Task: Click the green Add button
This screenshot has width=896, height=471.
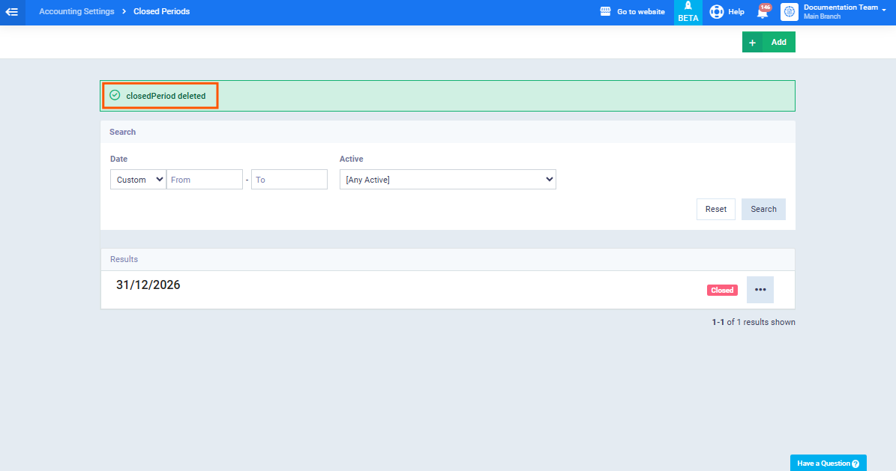Action: 769,42
